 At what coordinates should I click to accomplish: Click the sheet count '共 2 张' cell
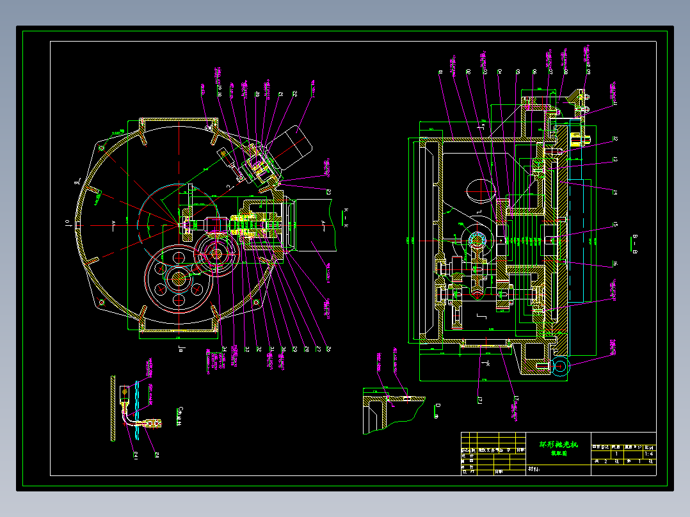[607, 461]
